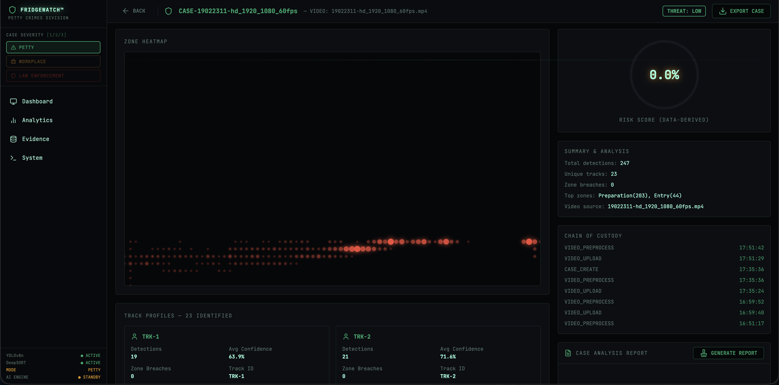
Task: Switch case severity to Law Enforcement
Action: tap(53, 76)
